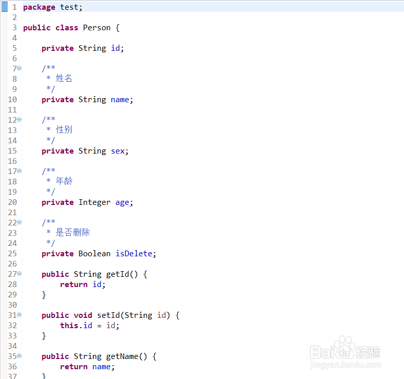Click the field name 'id' on line 5
Viewport: 404px width, 379px height.
[x=115, y=48]
